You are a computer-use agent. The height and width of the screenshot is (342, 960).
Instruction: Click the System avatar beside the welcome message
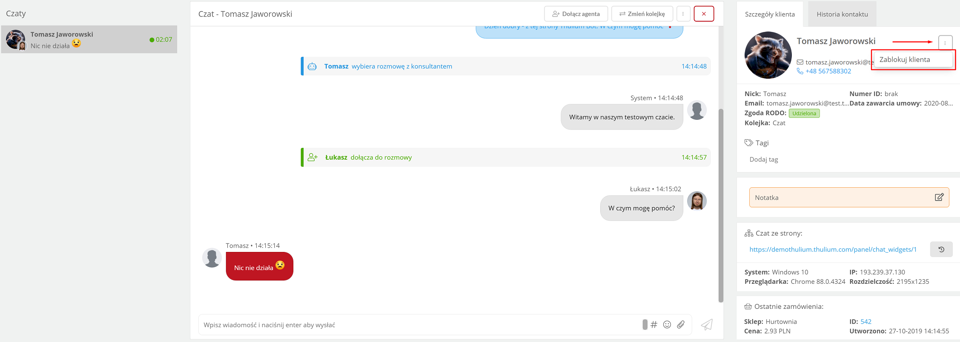[x=697, y=110]
